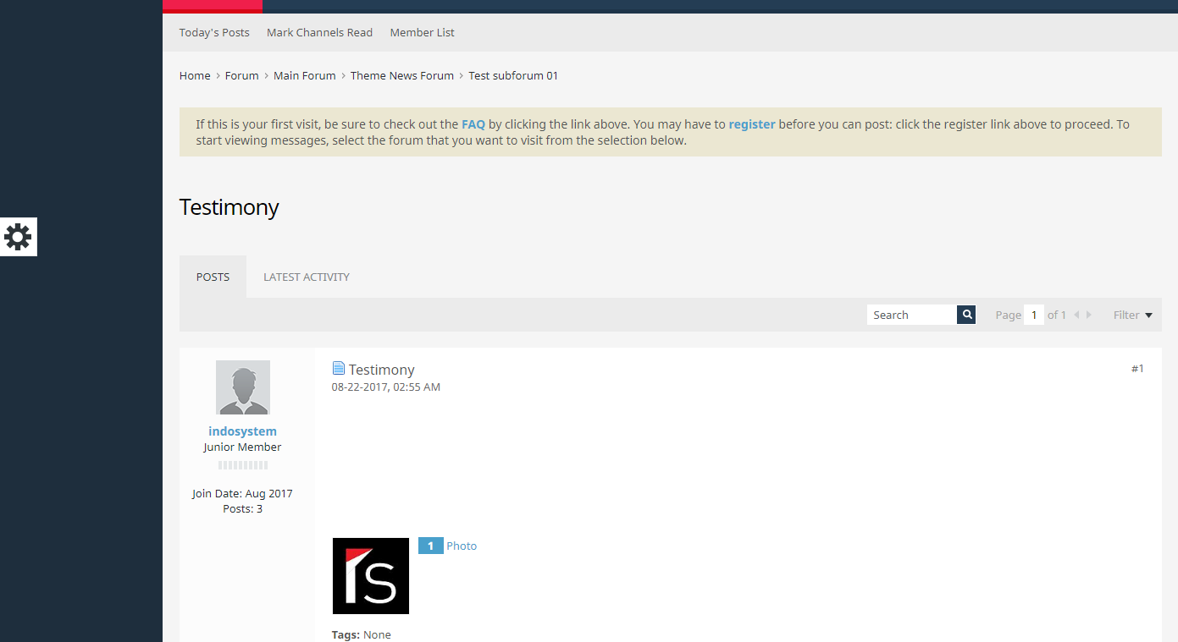This screenshot has width=1178, height=642.
Task: Click the register link in notice
Action: (752, 124)
